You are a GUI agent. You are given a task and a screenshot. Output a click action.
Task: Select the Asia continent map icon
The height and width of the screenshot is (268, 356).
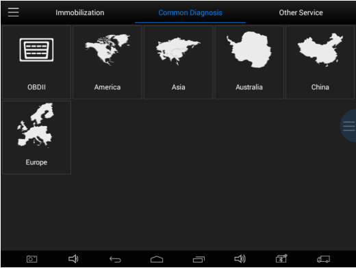point(178,51)
